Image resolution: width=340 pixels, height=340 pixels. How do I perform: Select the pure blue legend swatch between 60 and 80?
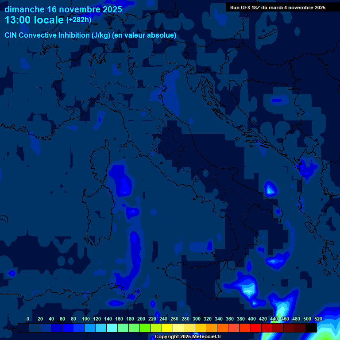(x=68, y=328)
